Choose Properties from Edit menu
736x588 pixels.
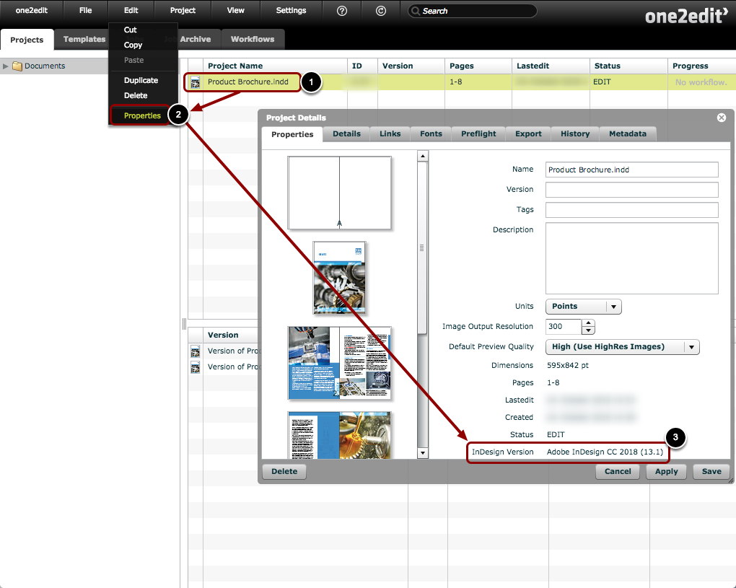pos(142,115)
